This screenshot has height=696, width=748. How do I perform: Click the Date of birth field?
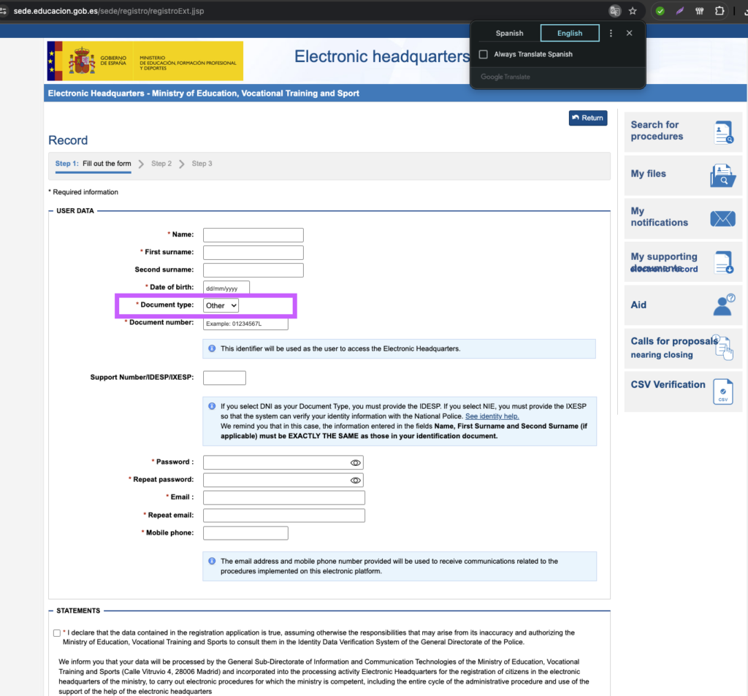[226, 288]
